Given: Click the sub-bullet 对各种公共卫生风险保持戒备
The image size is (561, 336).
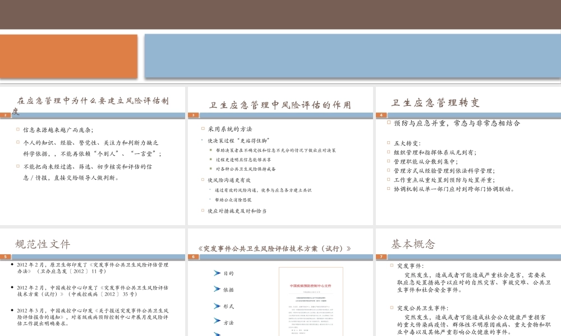Looking at the screenshot, I should (x=246, y=169).
